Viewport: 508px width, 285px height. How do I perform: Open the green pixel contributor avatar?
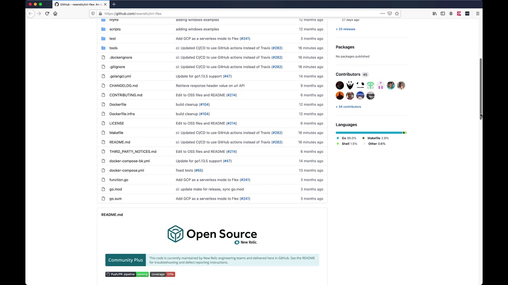tap(370, 85)
